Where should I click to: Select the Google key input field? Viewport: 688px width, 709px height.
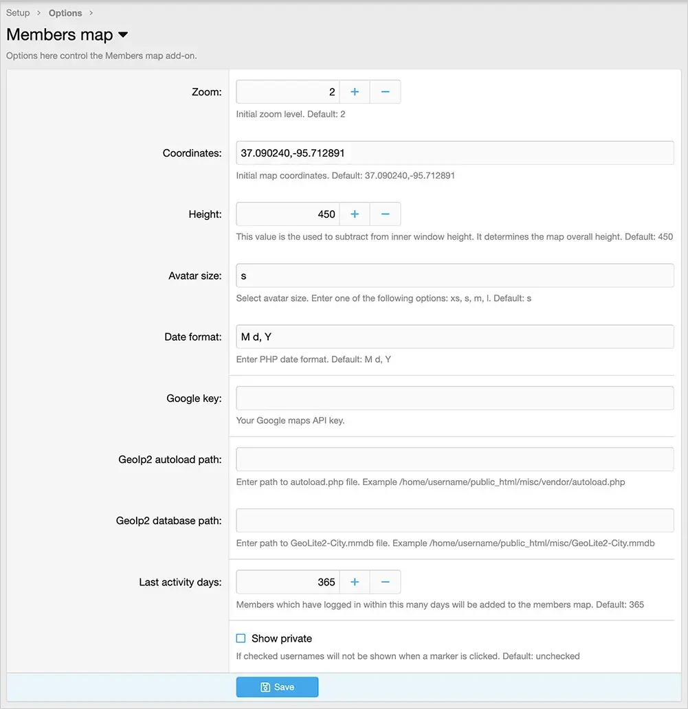[x=454, y=398]
